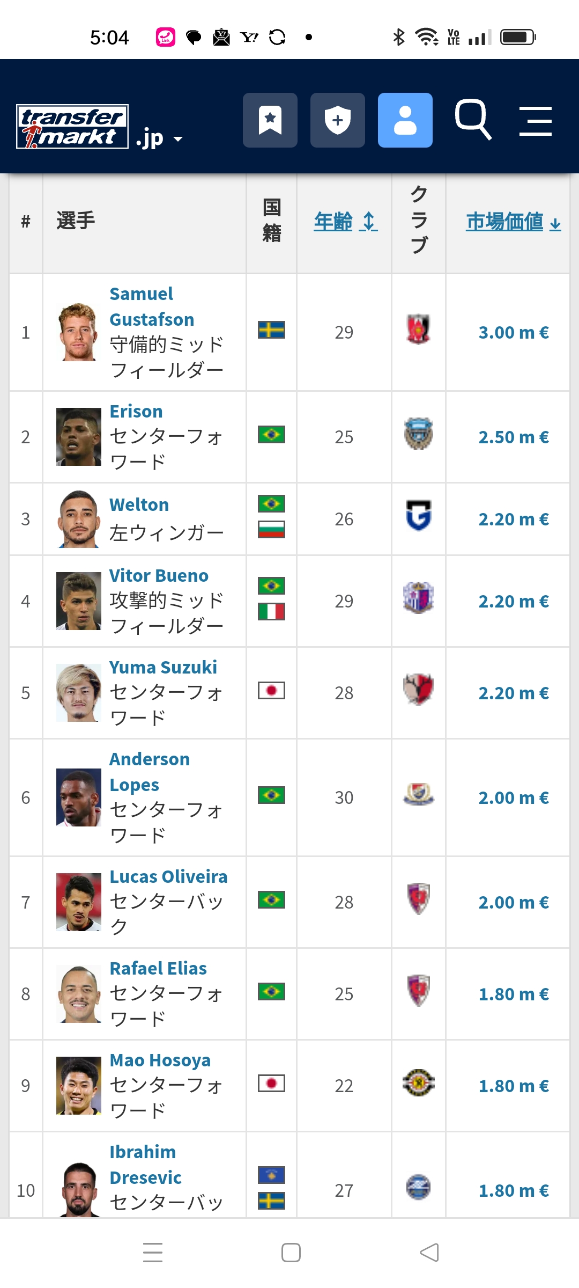
Task: Open Rafael Elias player link
Action: [x=158, y=968]
